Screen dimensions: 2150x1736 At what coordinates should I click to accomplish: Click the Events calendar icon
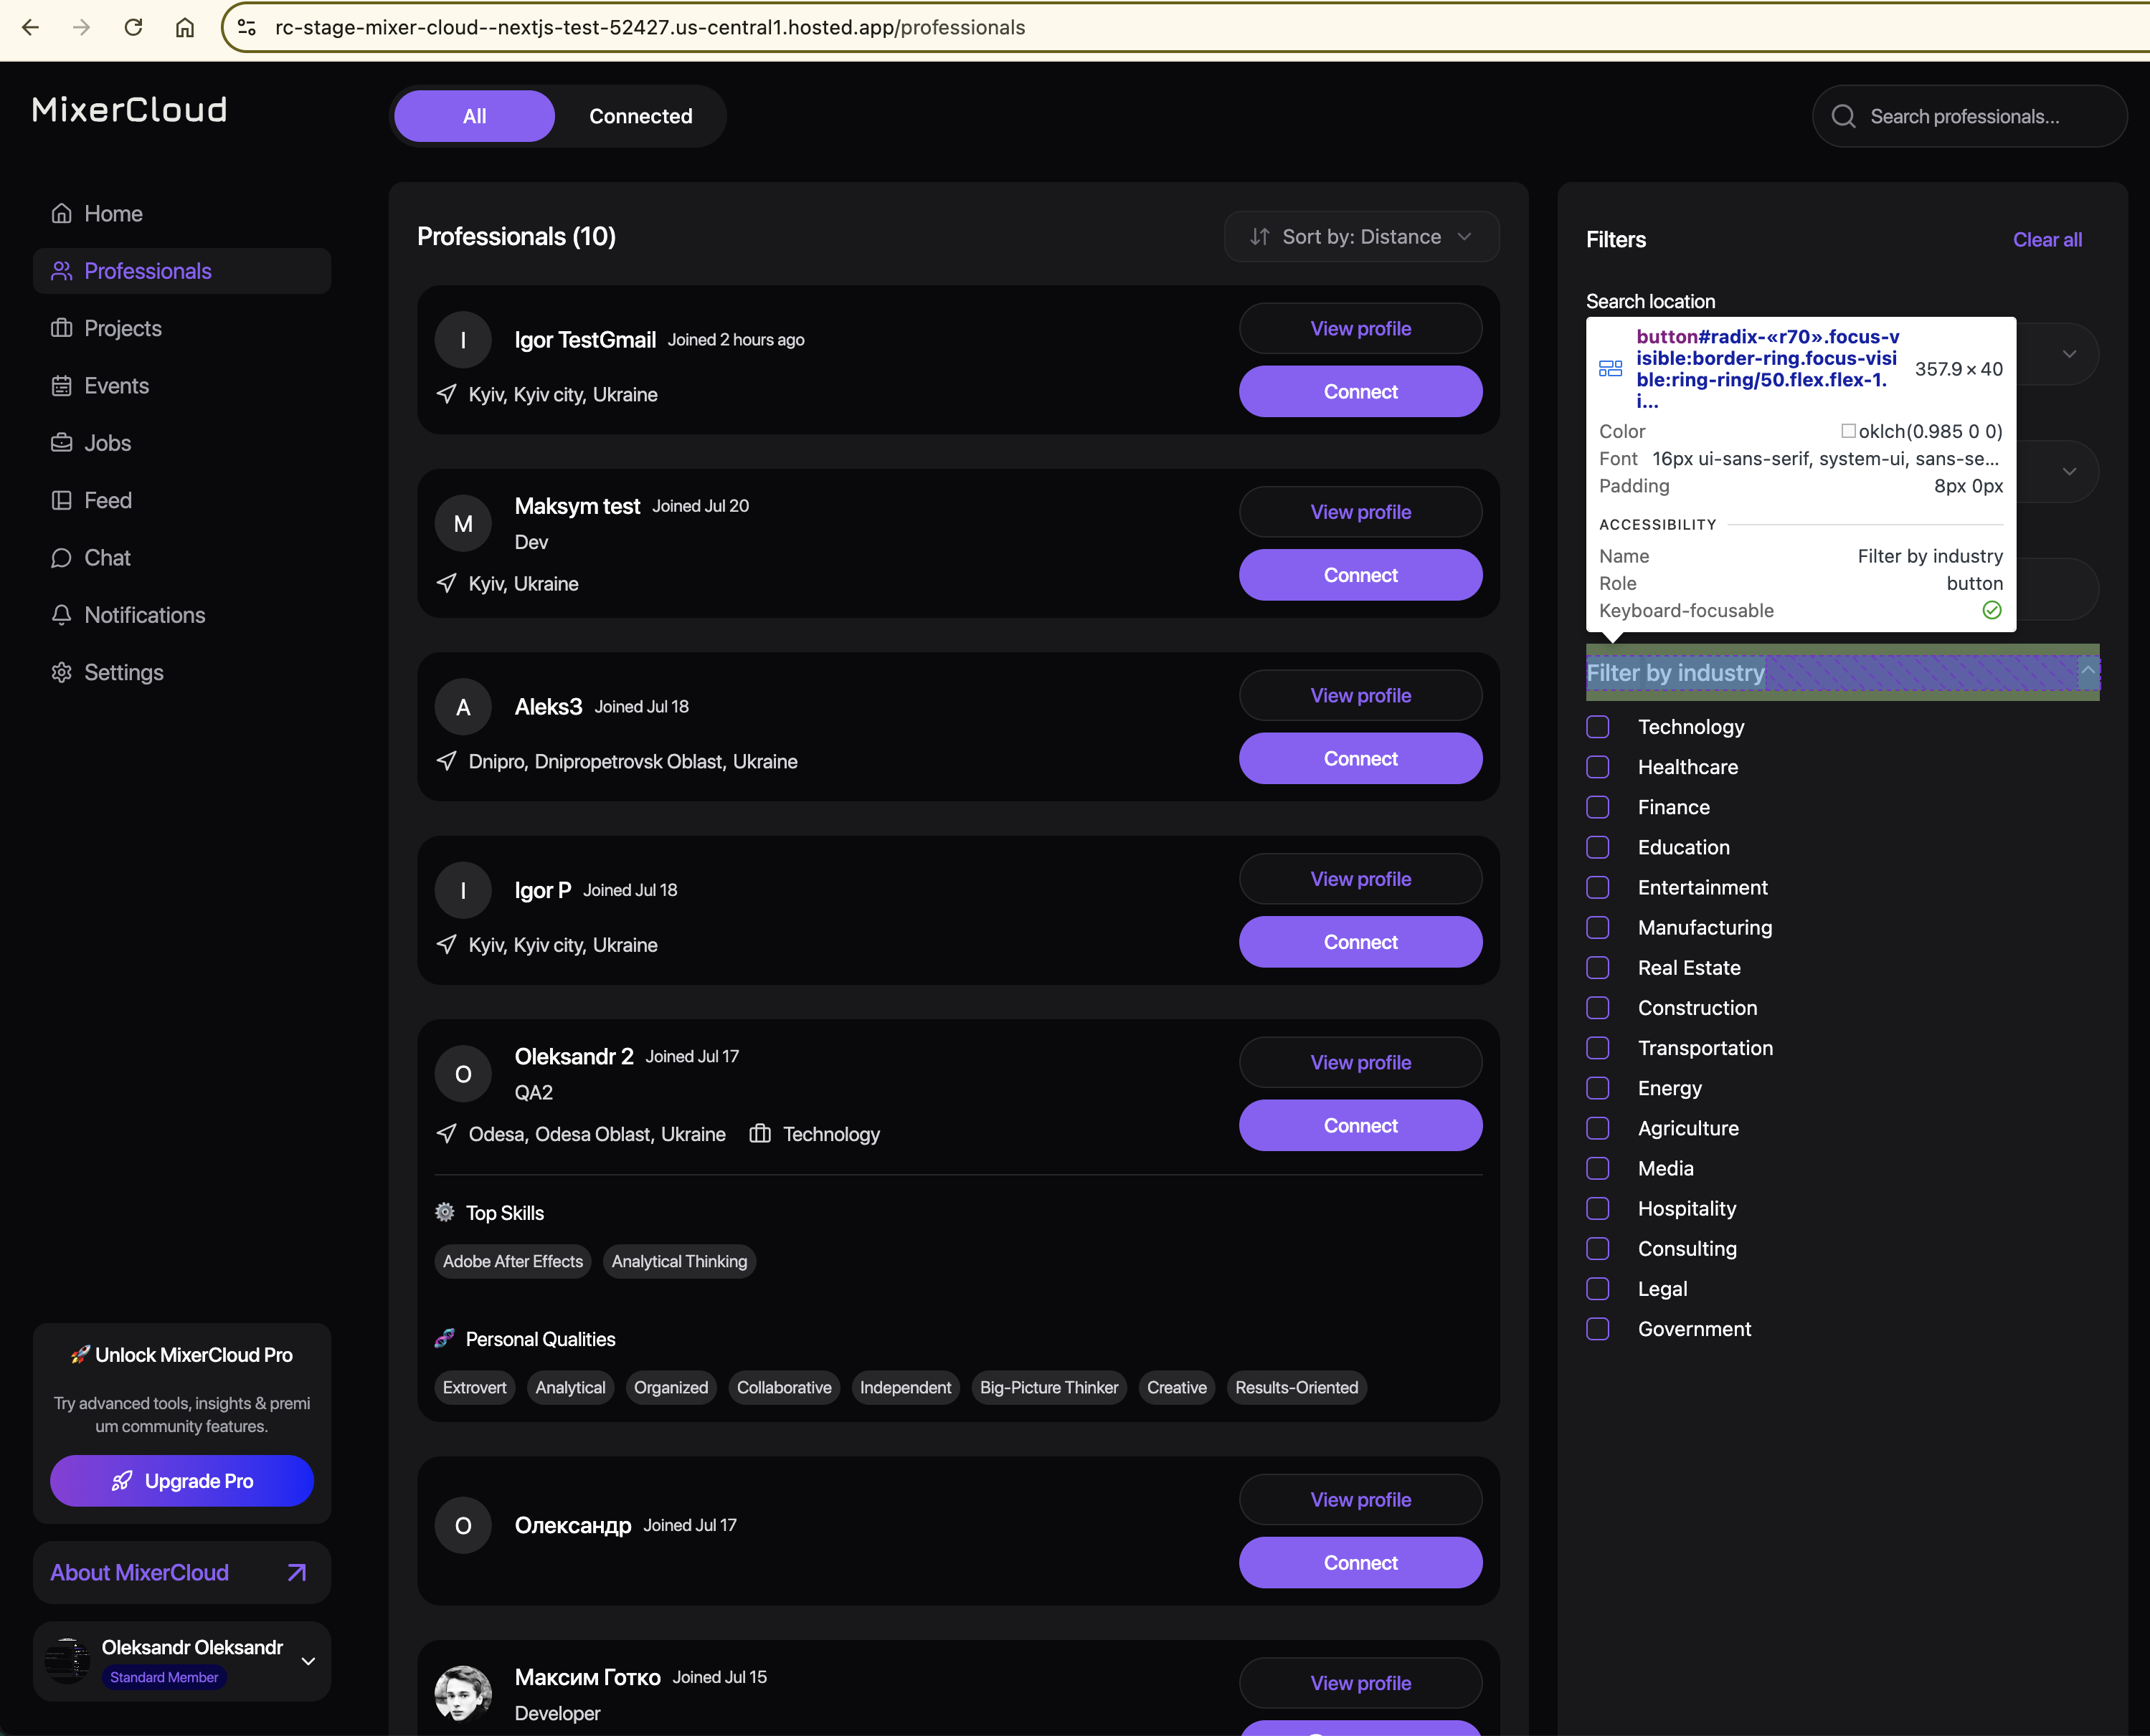click(62, 386)
